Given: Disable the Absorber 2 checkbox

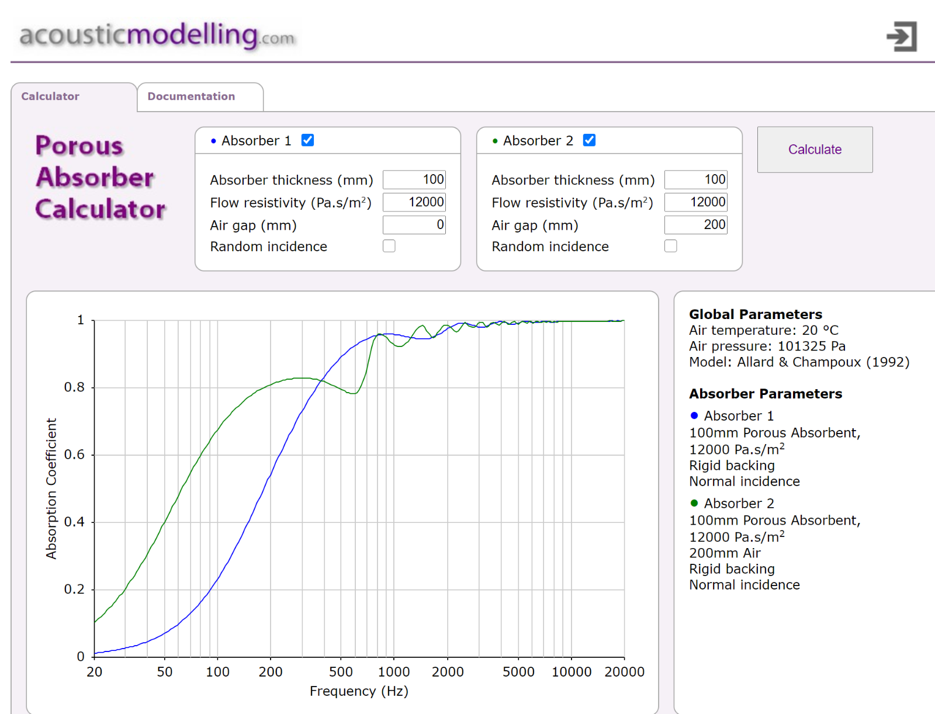Looking at the screenshot, I should coord(589,140).
